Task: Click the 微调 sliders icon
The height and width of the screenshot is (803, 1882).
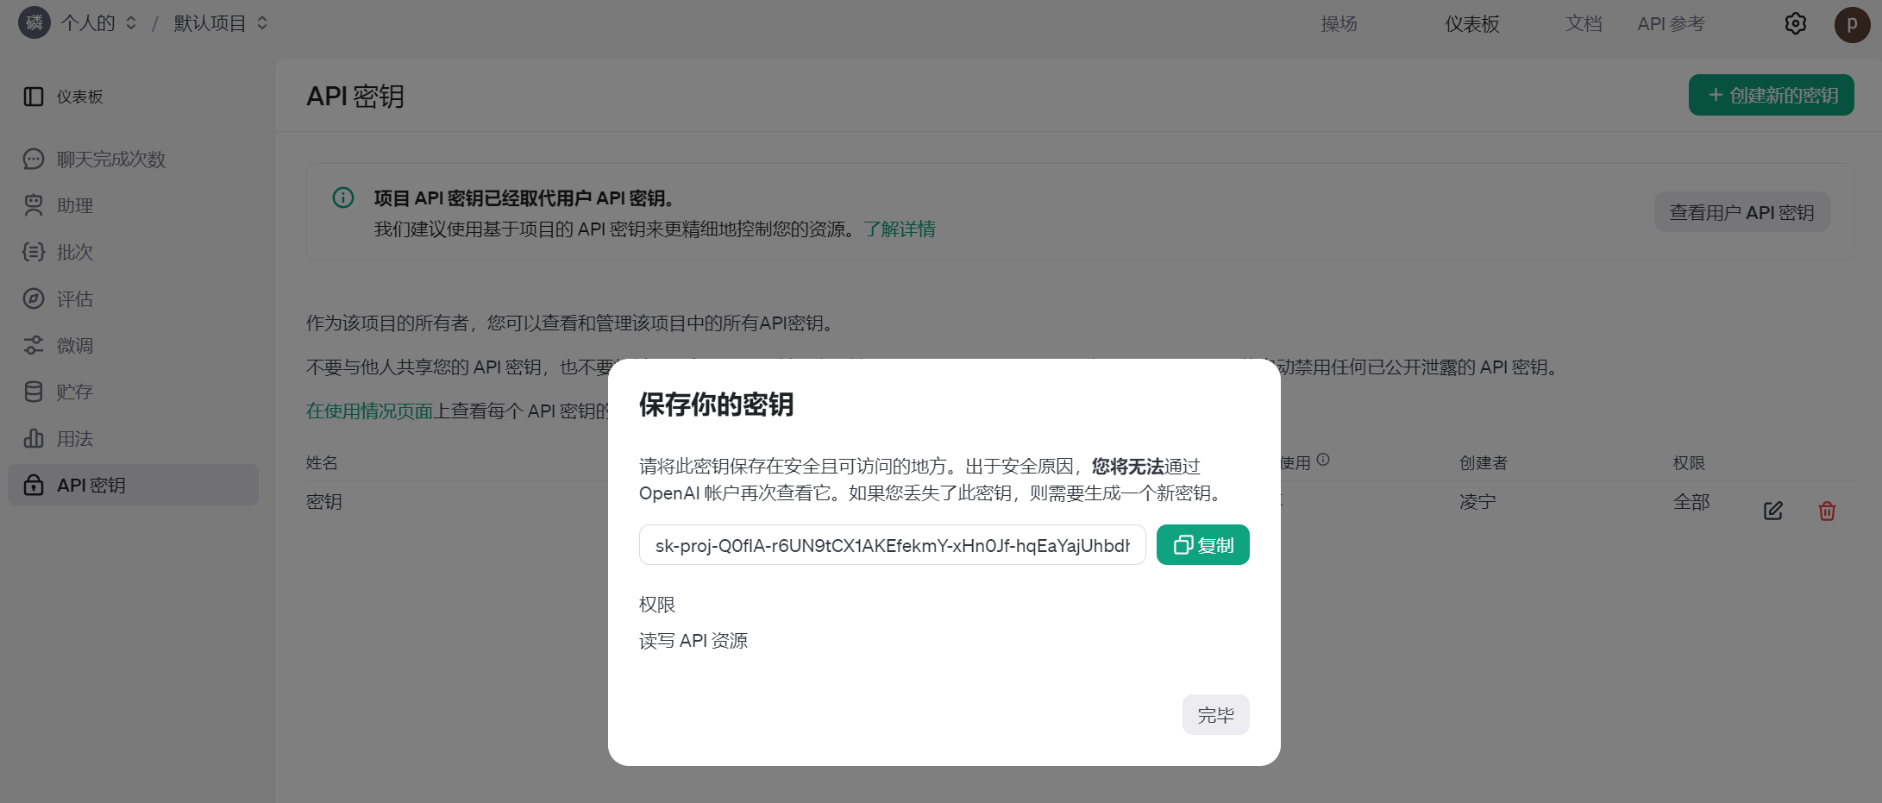Action: tap(34, 345)
